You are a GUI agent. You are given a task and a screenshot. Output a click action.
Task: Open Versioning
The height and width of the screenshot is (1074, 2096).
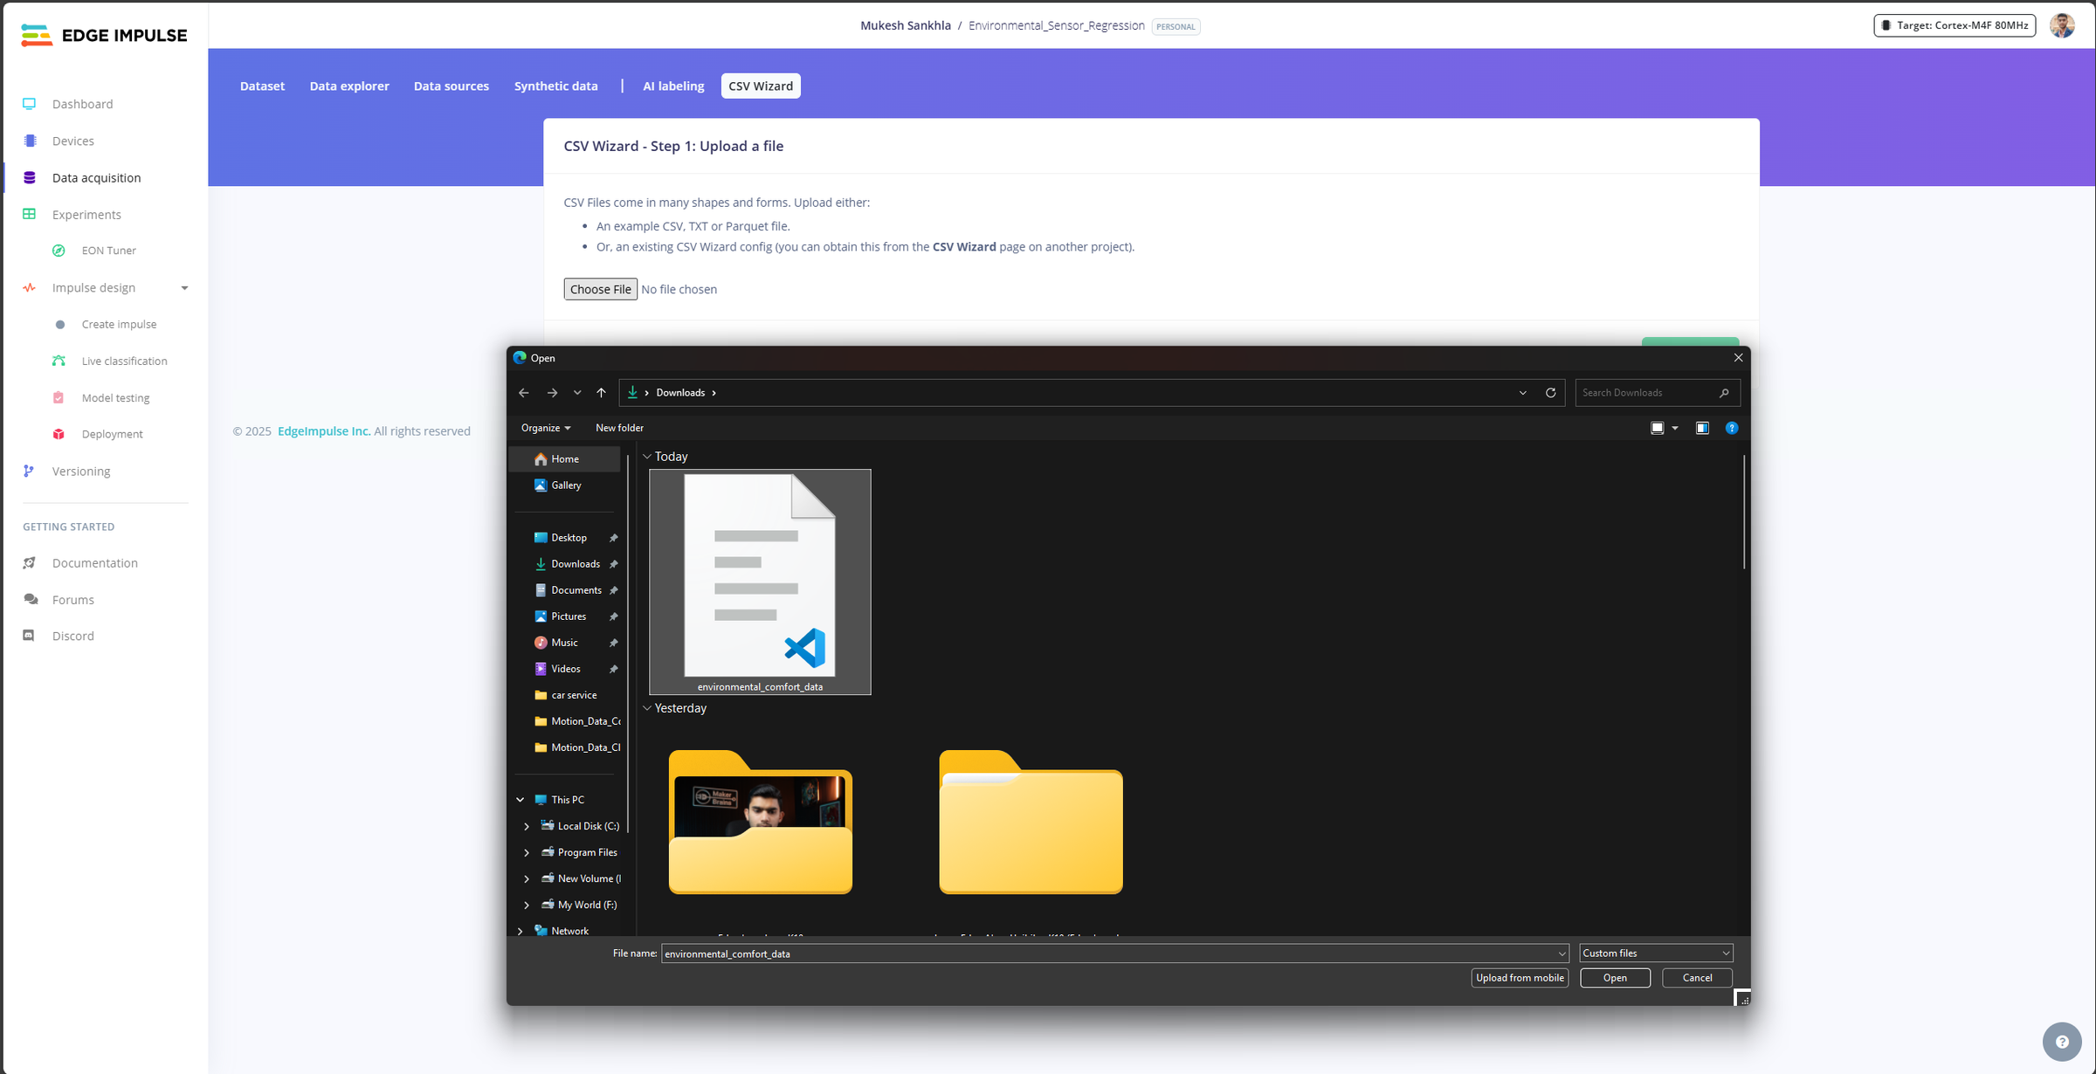(80, 471)
